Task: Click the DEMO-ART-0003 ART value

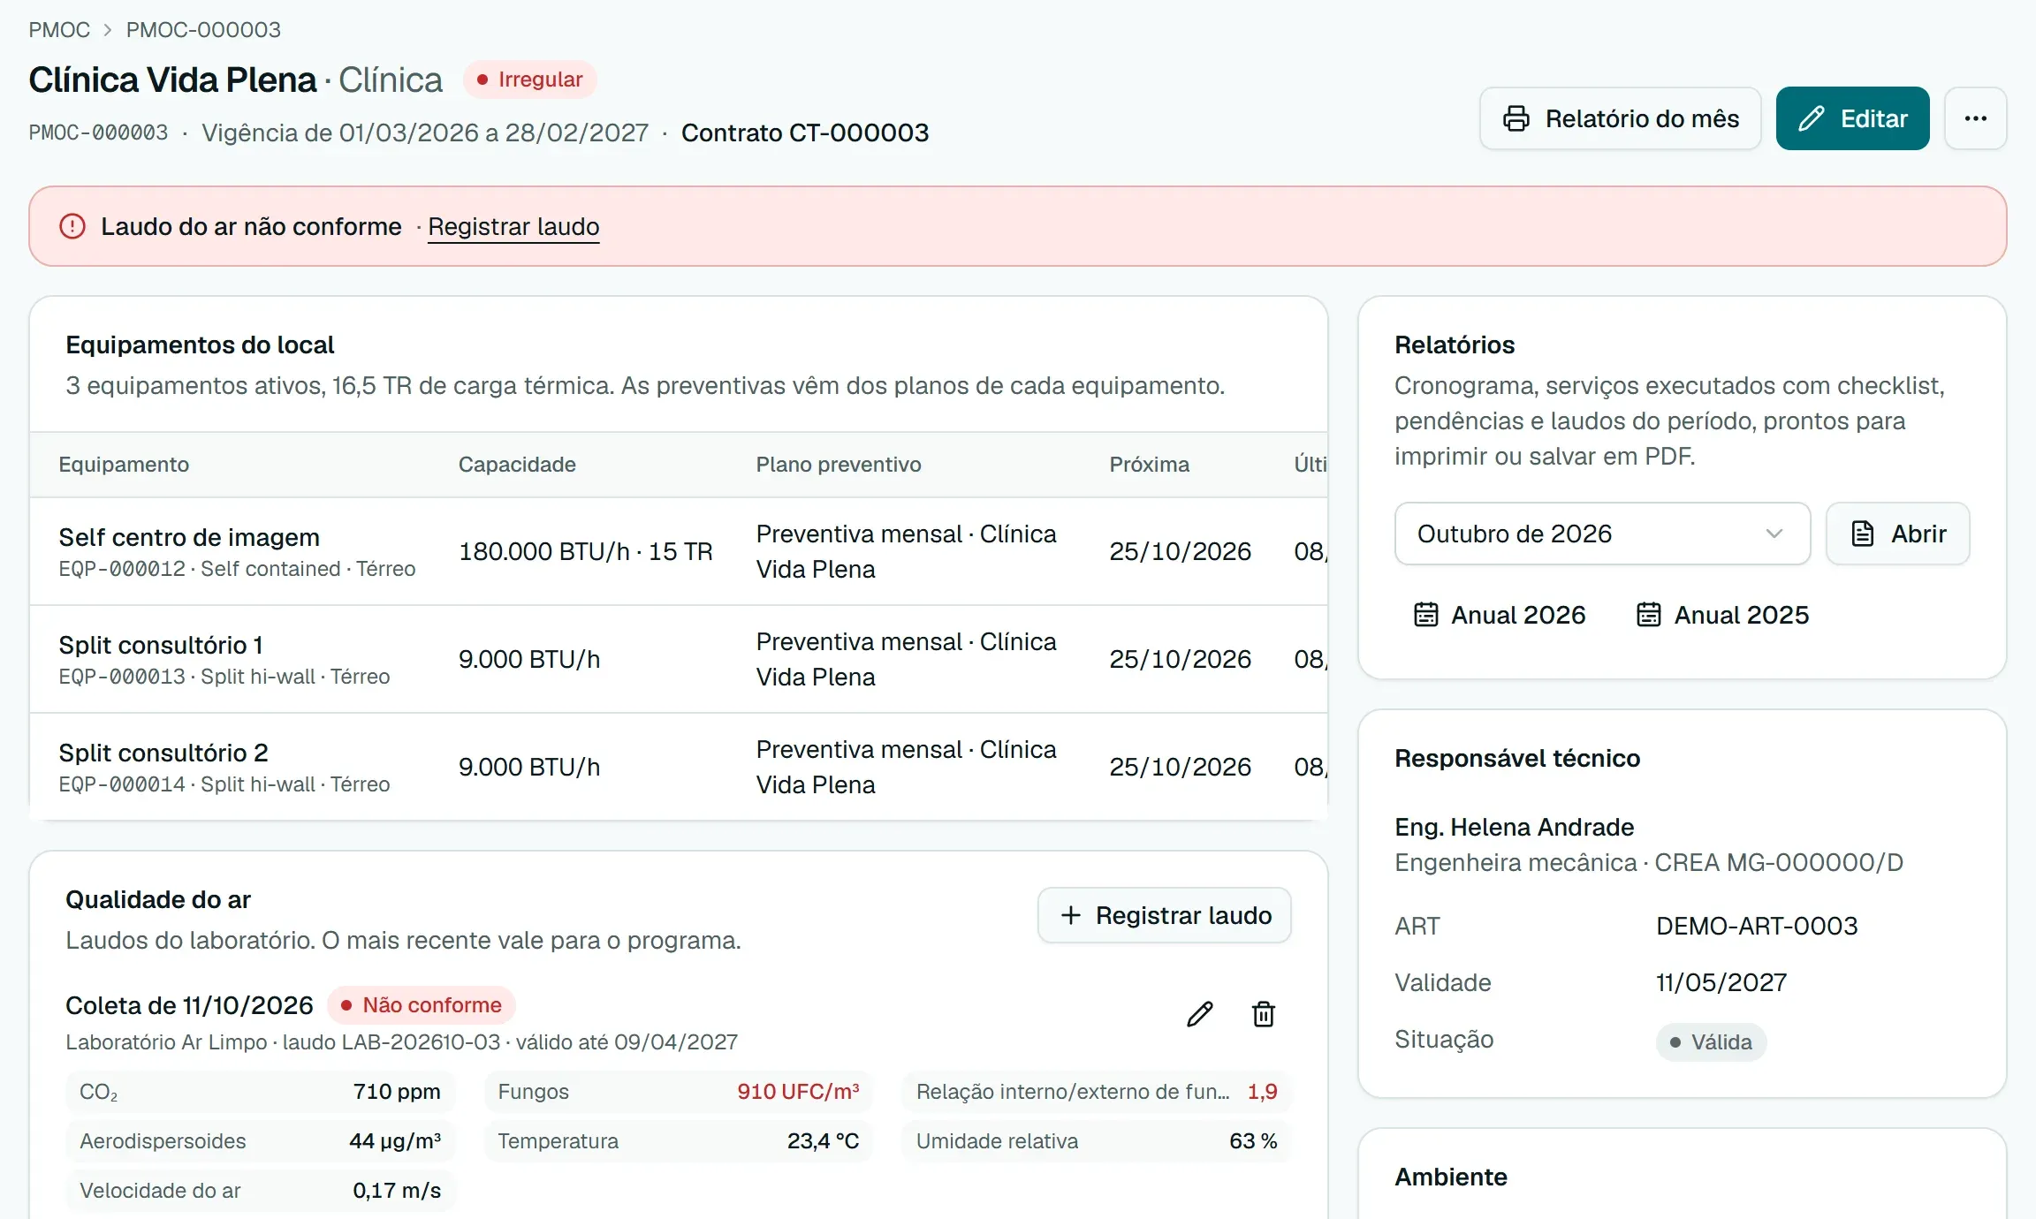Action: click(x=1757, y=926)
